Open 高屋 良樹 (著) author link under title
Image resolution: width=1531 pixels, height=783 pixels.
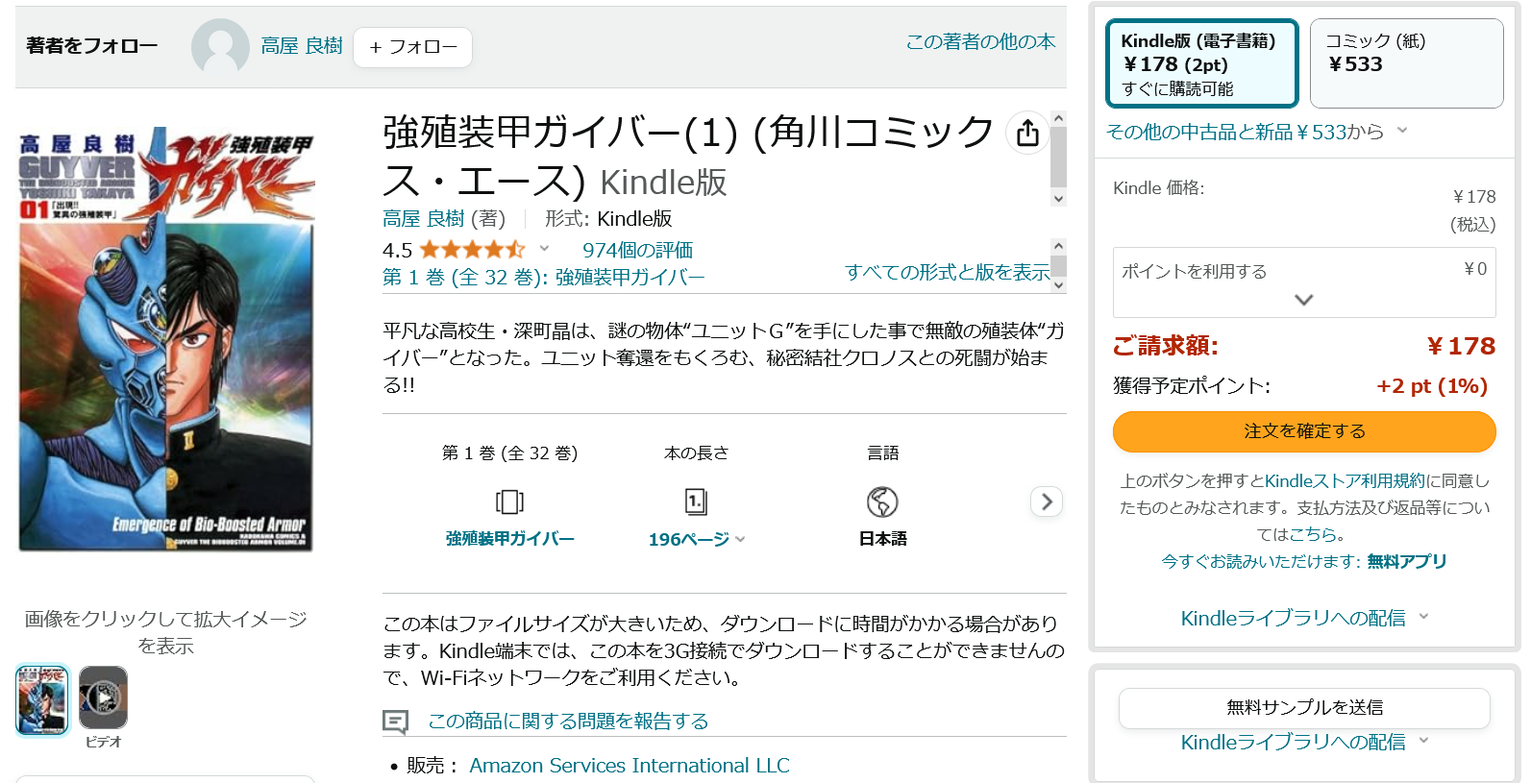coord(423,219)
